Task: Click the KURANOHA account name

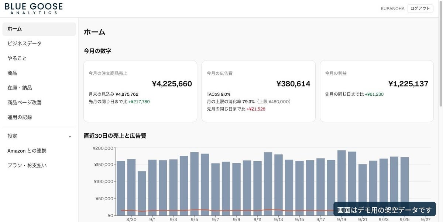Action: 393,8
